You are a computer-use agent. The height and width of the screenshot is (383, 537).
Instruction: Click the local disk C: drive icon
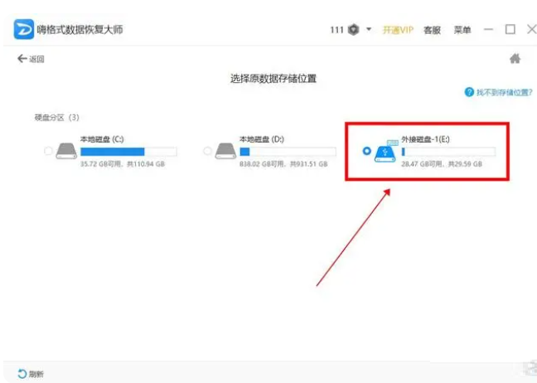tap(66, 151)
